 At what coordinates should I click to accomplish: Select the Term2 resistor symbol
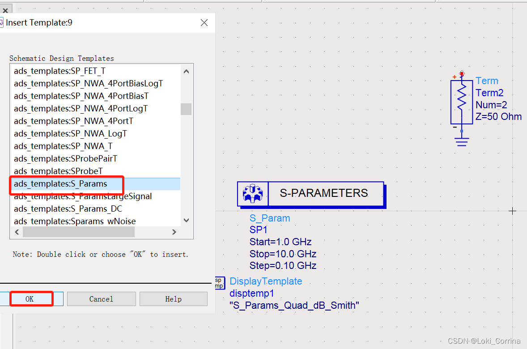pyautogui.click(x=462, y=102)
